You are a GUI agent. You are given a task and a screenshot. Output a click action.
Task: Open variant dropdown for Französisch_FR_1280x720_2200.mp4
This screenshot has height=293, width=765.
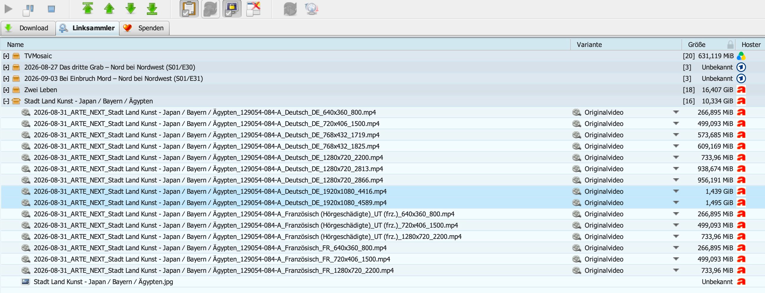coord(676,270)
